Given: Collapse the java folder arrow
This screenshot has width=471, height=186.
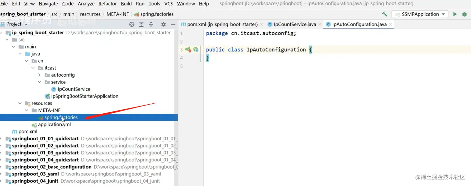Looking at the screenshot, I should [x=20, y=54].
